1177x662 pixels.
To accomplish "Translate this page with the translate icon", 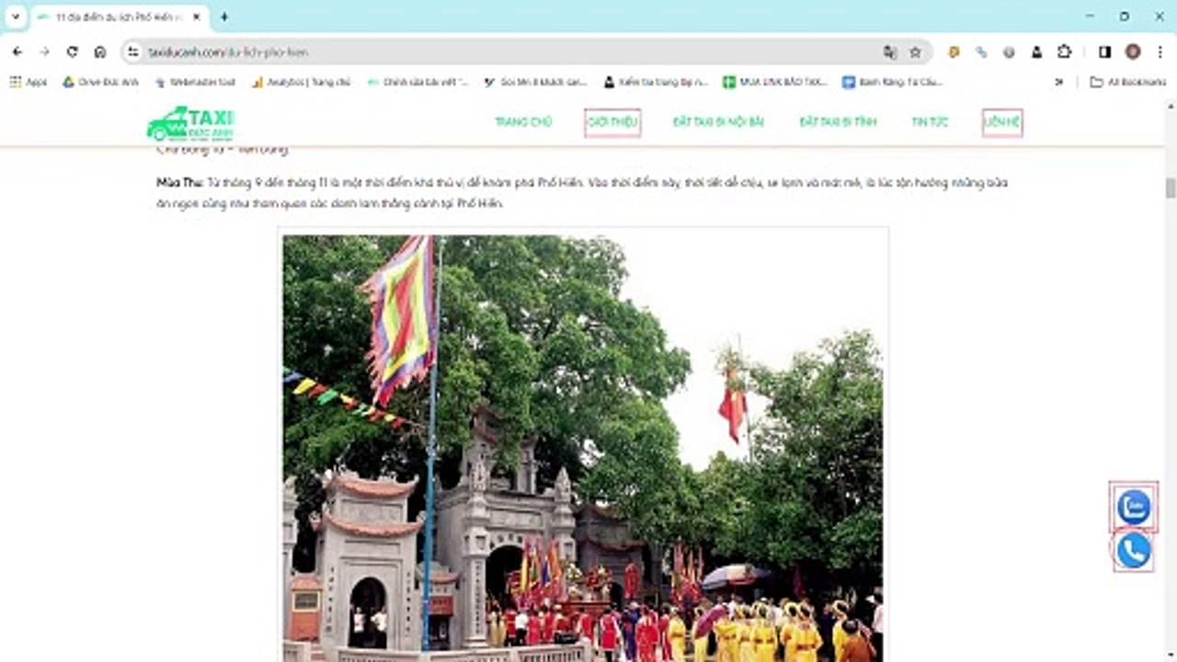I will click(x=889, y=52).
